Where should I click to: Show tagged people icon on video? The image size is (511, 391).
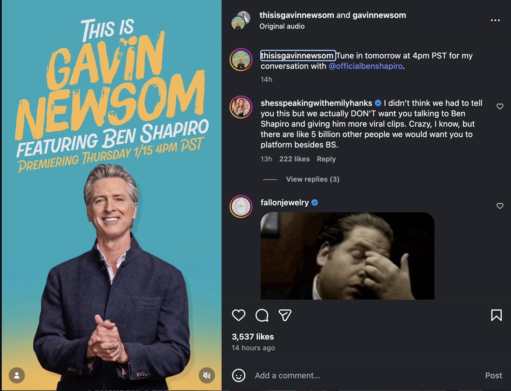point(17,375)
